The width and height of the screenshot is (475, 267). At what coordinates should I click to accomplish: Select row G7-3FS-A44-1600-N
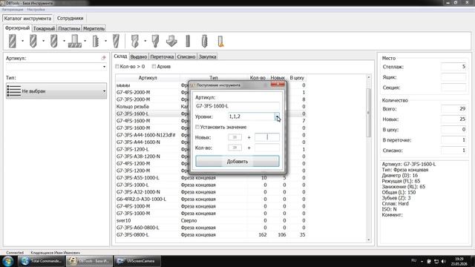click(x=211, y=142)
